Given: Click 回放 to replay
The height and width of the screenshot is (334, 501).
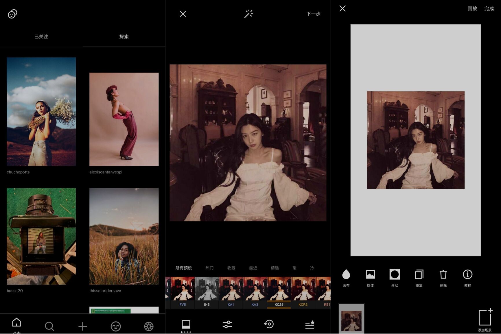Looking at the screenshot, I should click(472, 9).
